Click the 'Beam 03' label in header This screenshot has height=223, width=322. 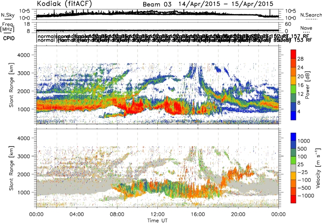157,4
